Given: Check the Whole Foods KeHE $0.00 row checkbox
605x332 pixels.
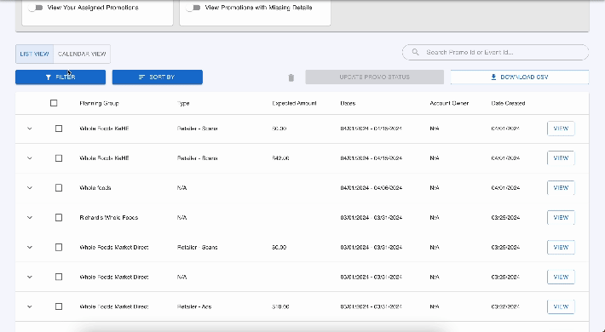Looking at the screenshot, I should click(59, 129).
